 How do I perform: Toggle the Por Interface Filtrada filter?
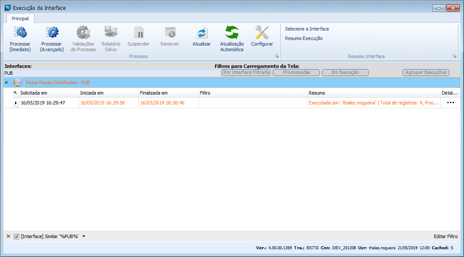click(246, 73)
